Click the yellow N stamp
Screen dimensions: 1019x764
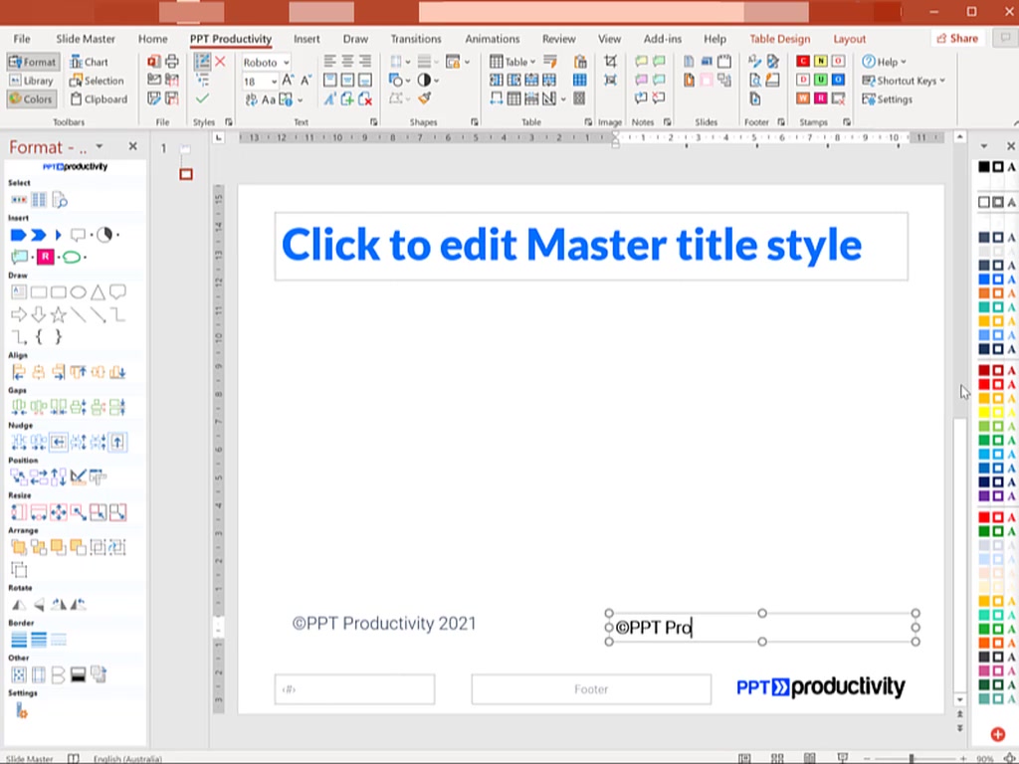[x=821, y=61]
